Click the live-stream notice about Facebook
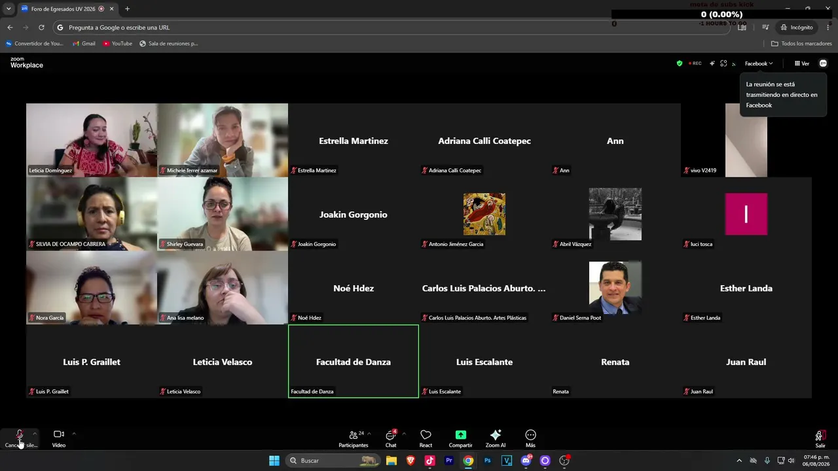Image resolution: width=838 pixels, height=471 pixels. click(783, 95)
